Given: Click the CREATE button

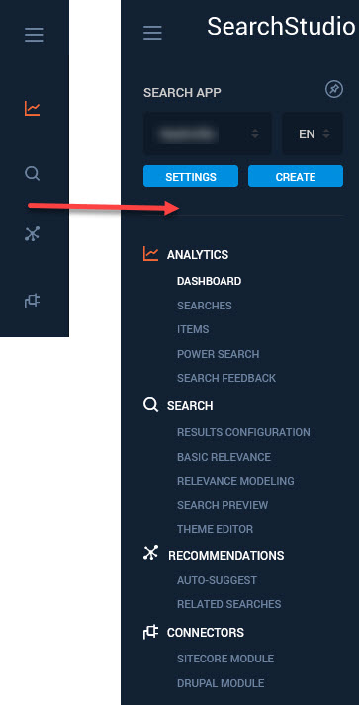Looking at the screenshot, I should point(296,176).
